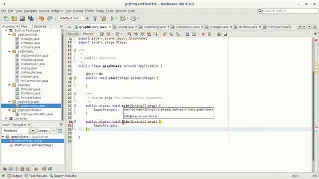This screenshot has height=179, width=319.
Task: Click Previous Bookmark editor icon
Action: click(x=164, y=34)
